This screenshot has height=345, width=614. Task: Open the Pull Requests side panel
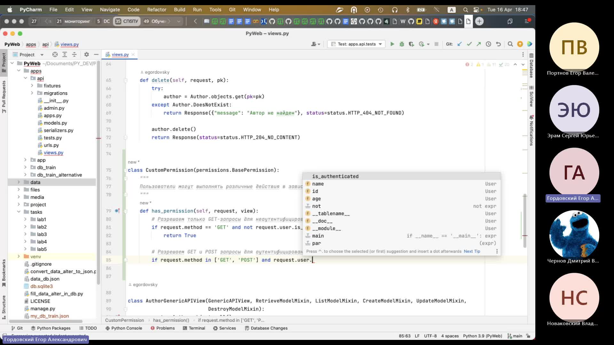point(4,96)
